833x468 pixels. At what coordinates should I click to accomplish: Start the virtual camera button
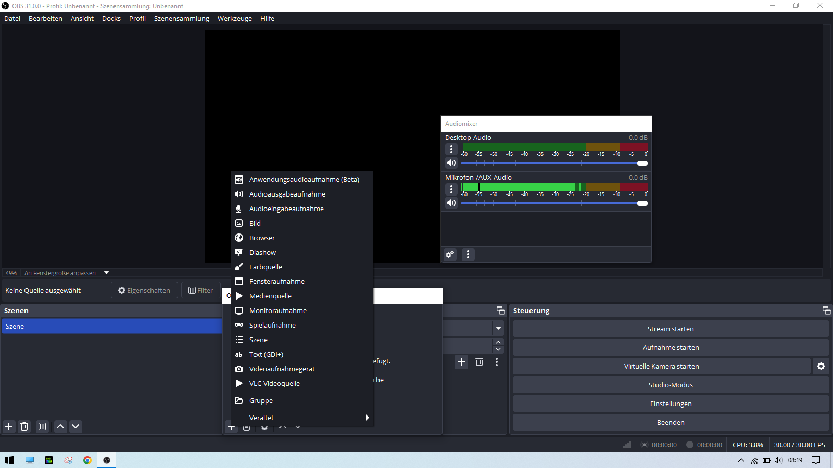(662, 366)
